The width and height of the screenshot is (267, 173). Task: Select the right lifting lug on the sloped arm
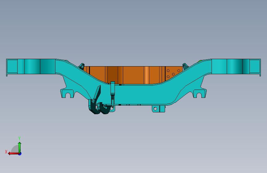click(185, 66)
